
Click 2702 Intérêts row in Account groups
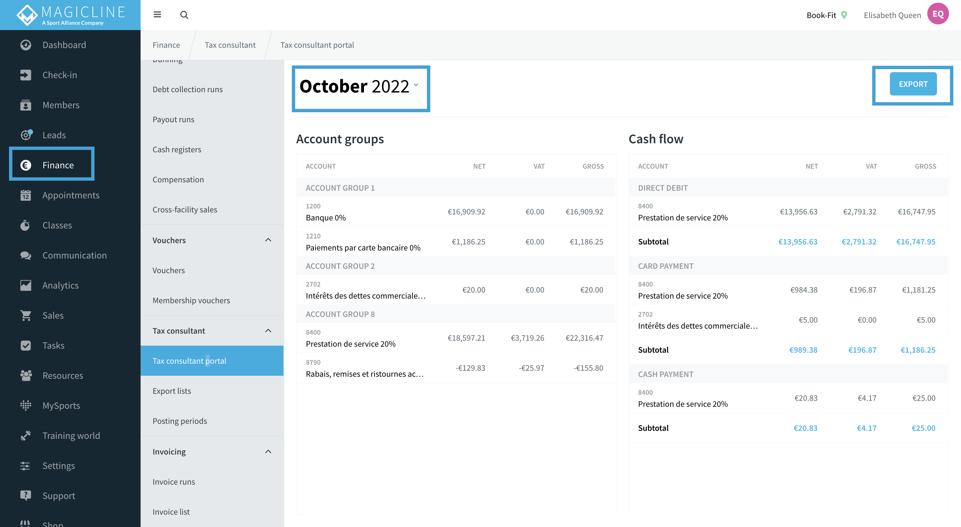click(456, 290)
